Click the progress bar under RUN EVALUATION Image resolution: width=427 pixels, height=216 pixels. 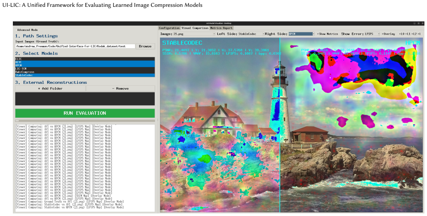coord(85,121)
